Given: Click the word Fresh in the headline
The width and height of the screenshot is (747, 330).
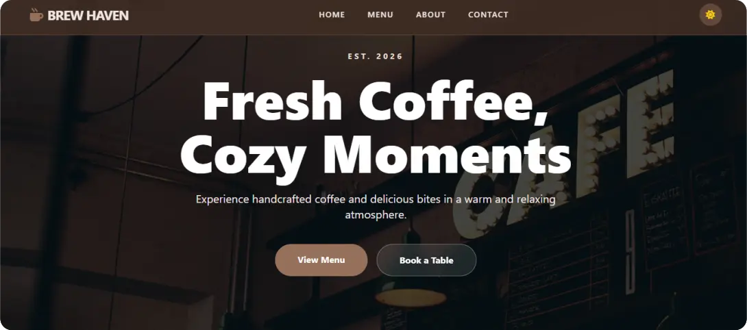Looking at the screenshot, I should (273, 101).
